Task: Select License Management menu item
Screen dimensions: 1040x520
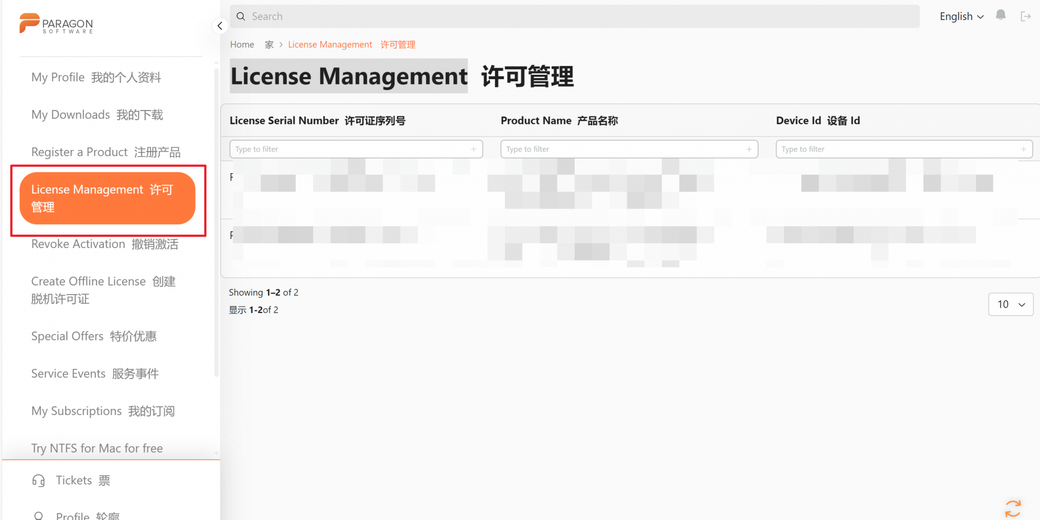Action: click(107, 198)
